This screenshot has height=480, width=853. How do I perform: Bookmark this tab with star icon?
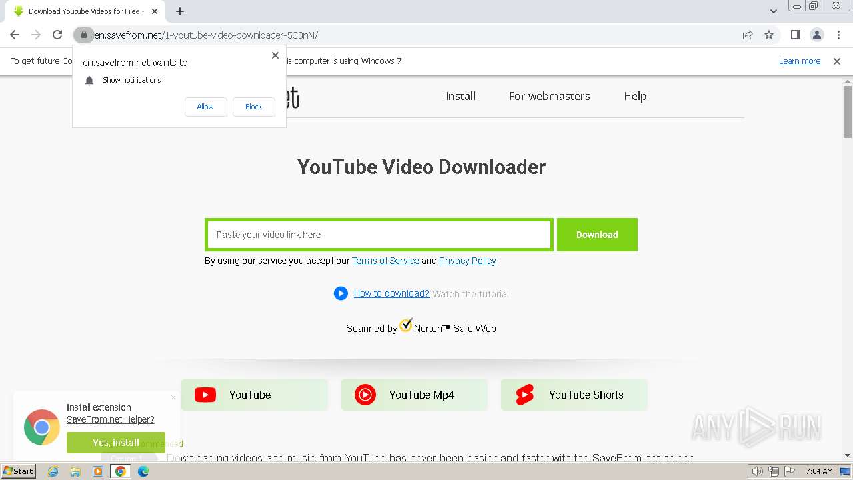(769, 35)
